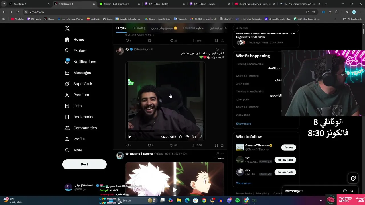Open the More menu in sidebar

coord(74,150)
